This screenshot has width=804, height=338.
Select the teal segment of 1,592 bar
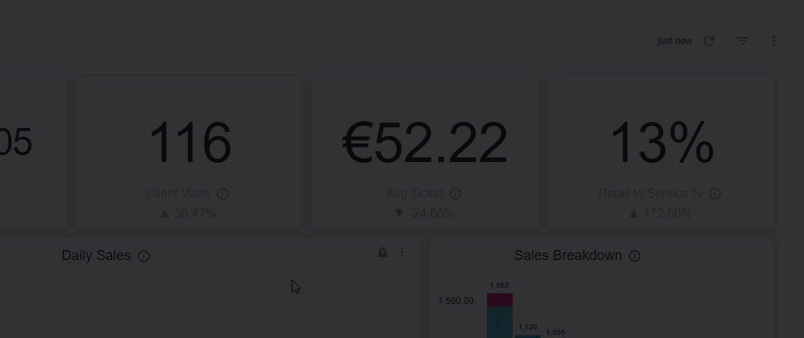coord(500,323)
